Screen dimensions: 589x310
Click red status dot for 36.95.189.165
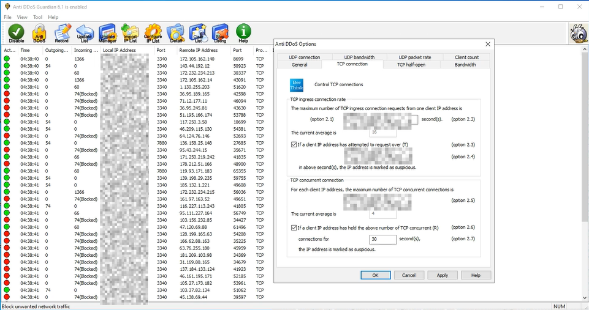[x=7, y=94]
